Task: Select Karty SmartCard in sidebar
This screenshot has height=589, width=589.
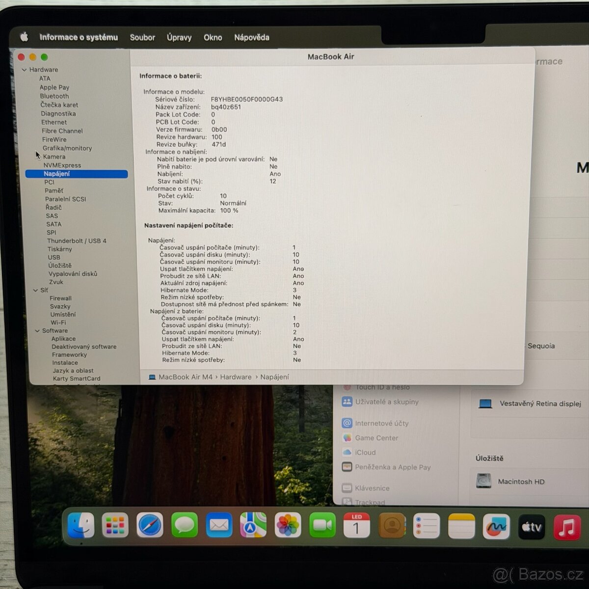Action: click(77, 378)
